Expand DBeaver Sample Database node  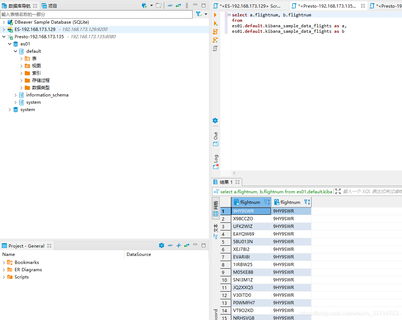[x=4, y=22]
